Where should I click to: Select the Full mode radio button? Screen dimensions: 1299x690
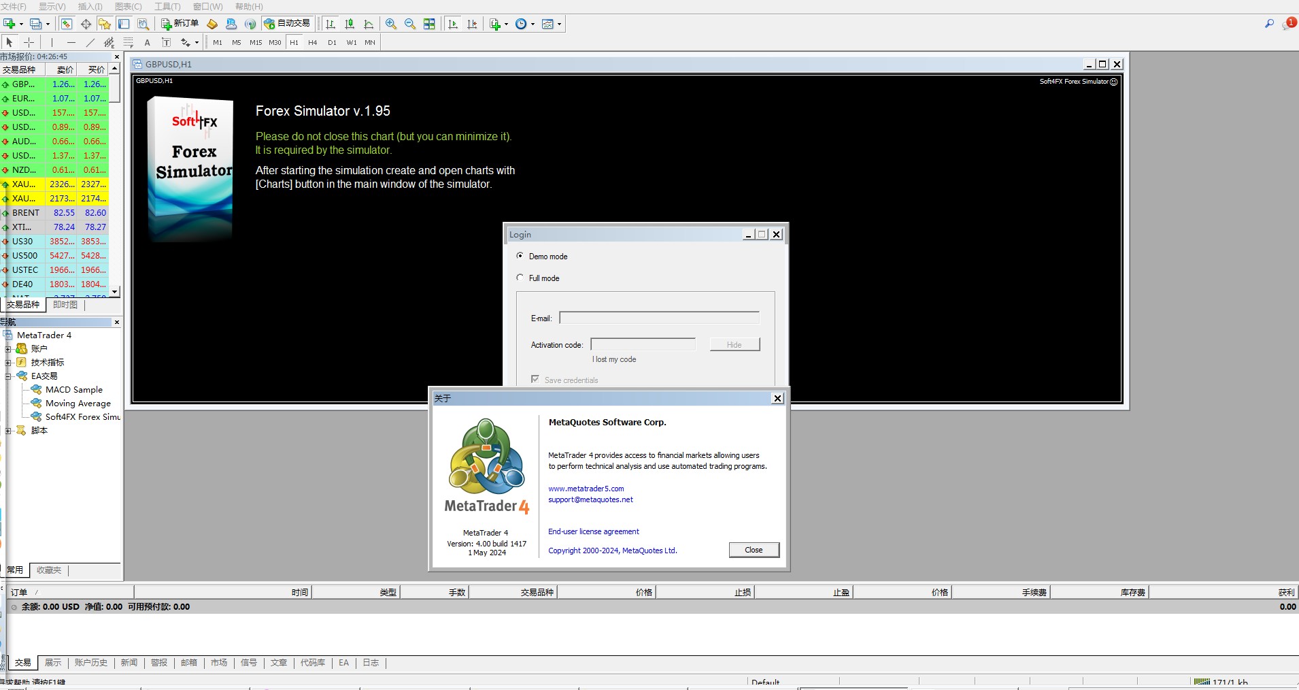coord(520,278)
